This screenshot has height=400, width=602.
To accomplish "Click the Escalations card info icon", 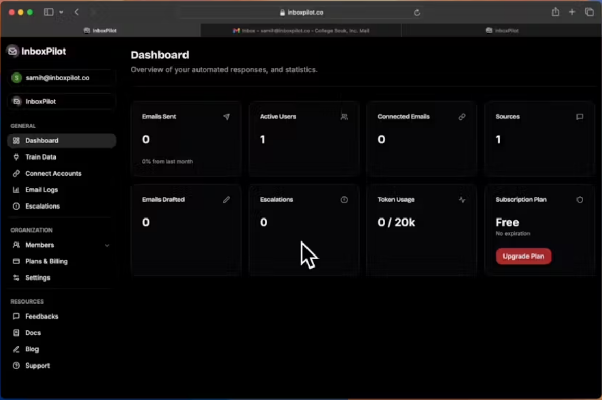I will (x=345, y=200).
